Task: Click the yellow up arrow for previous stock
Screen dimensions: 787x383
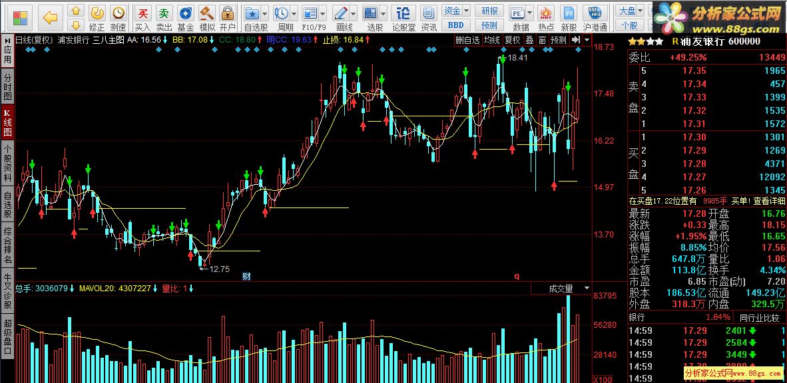Action: point(76,11)
